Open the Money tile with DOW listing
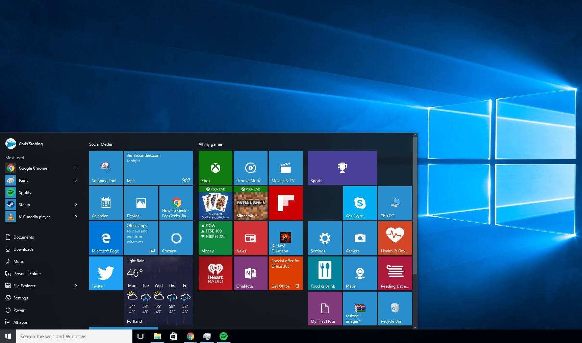 [x=216, y=238]
